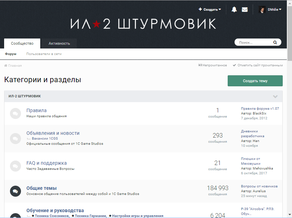Click the Правила forum speech bubble icon
This screenshot has height=218, width=292.
click(x=15, y=113)
